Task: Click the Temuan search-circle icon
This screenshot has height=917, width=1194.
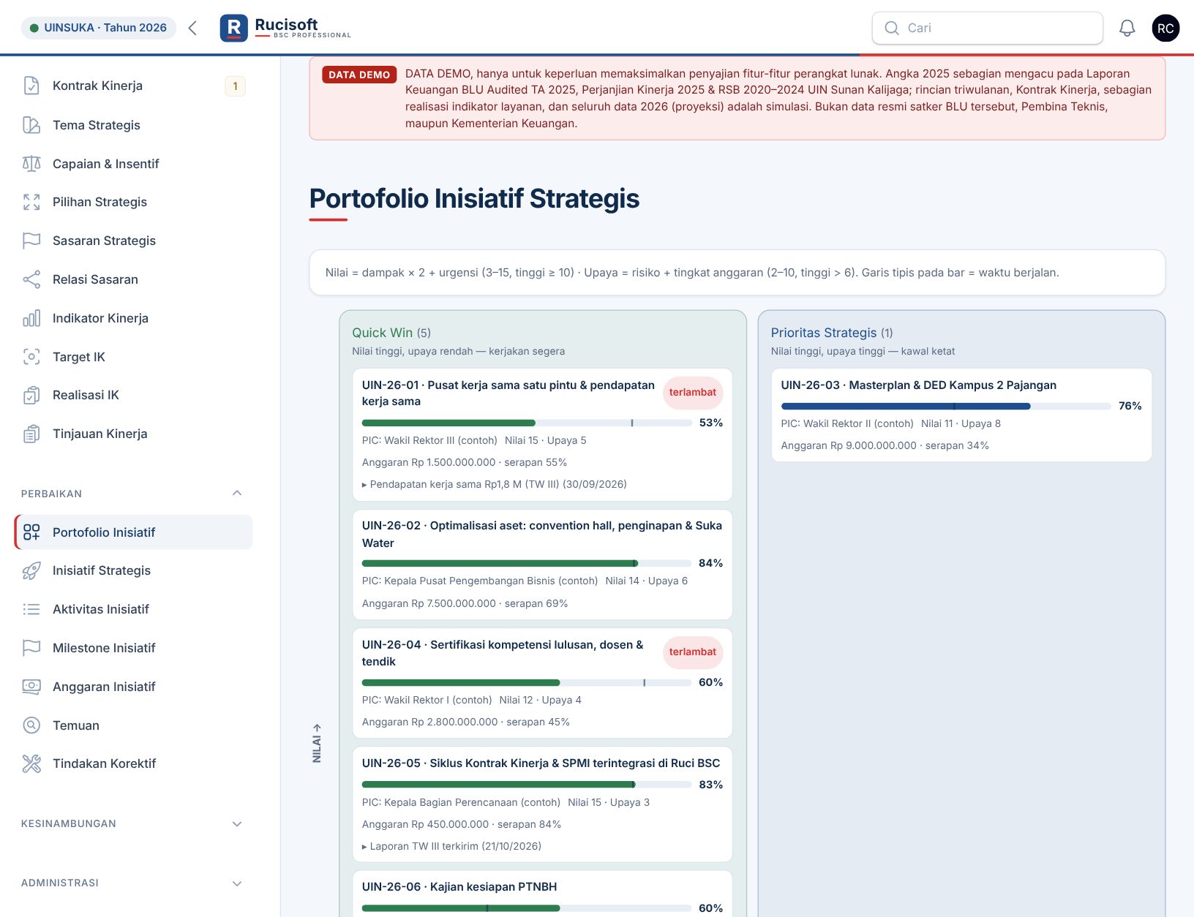Action: [x=31, y=725]
